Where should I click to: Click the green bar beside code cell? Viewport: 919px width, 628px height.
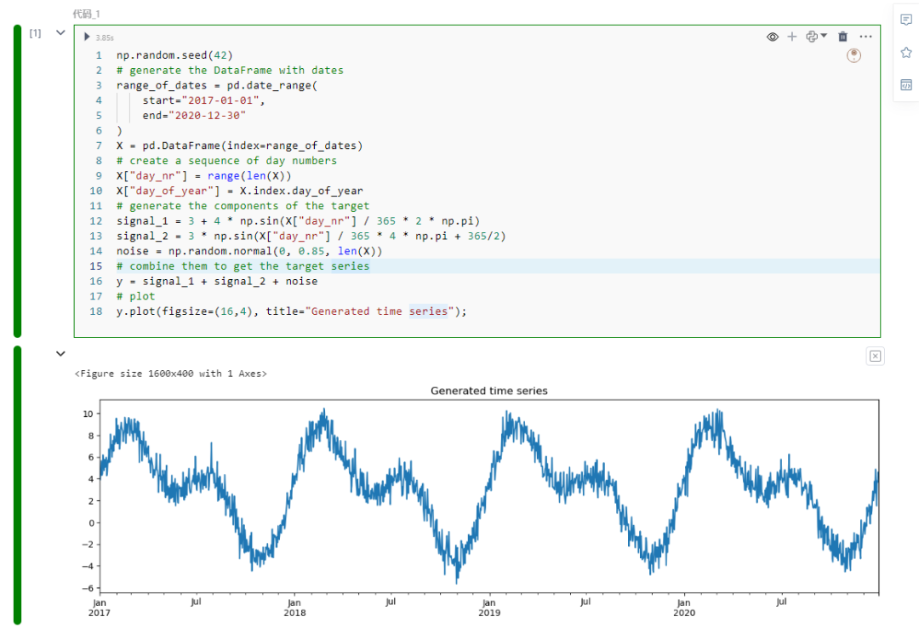(x=18, y=181)
